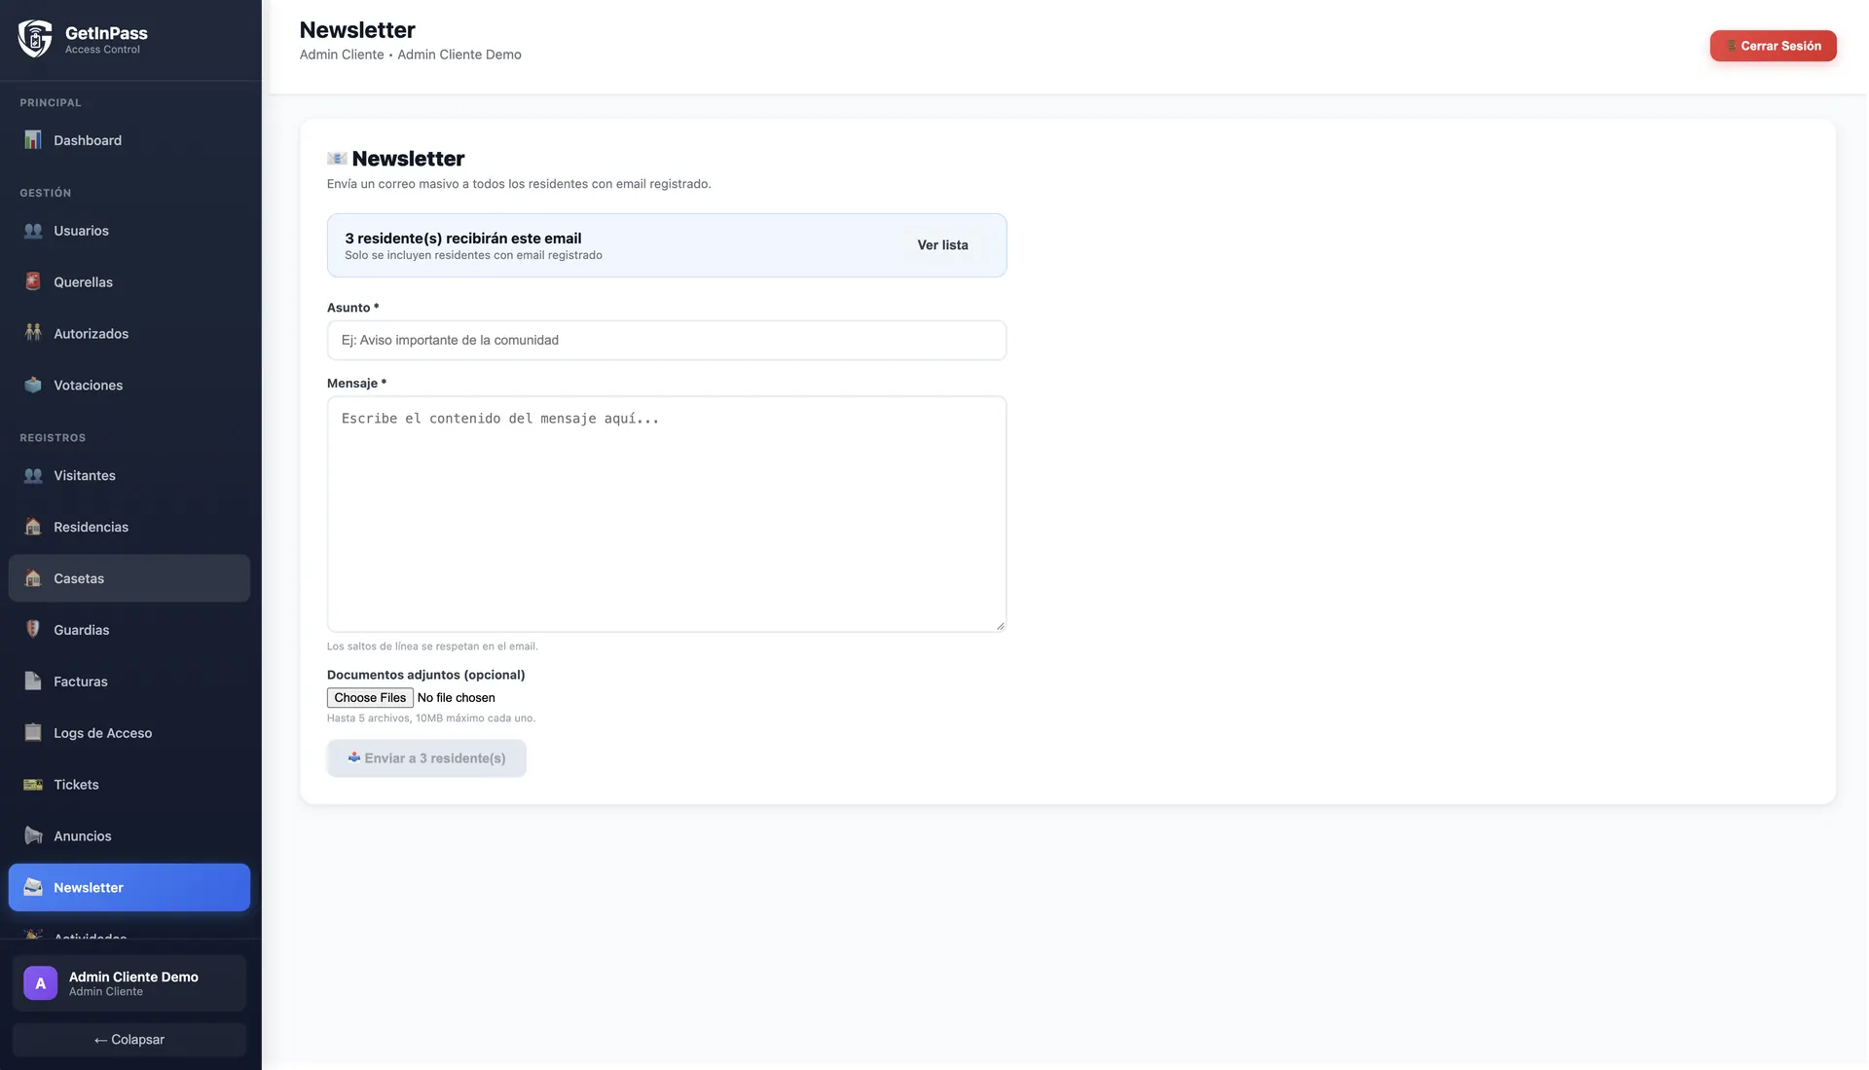1869x1070 pixels.
Task: Click the Usuarios people icon
Action: (33, 231)
